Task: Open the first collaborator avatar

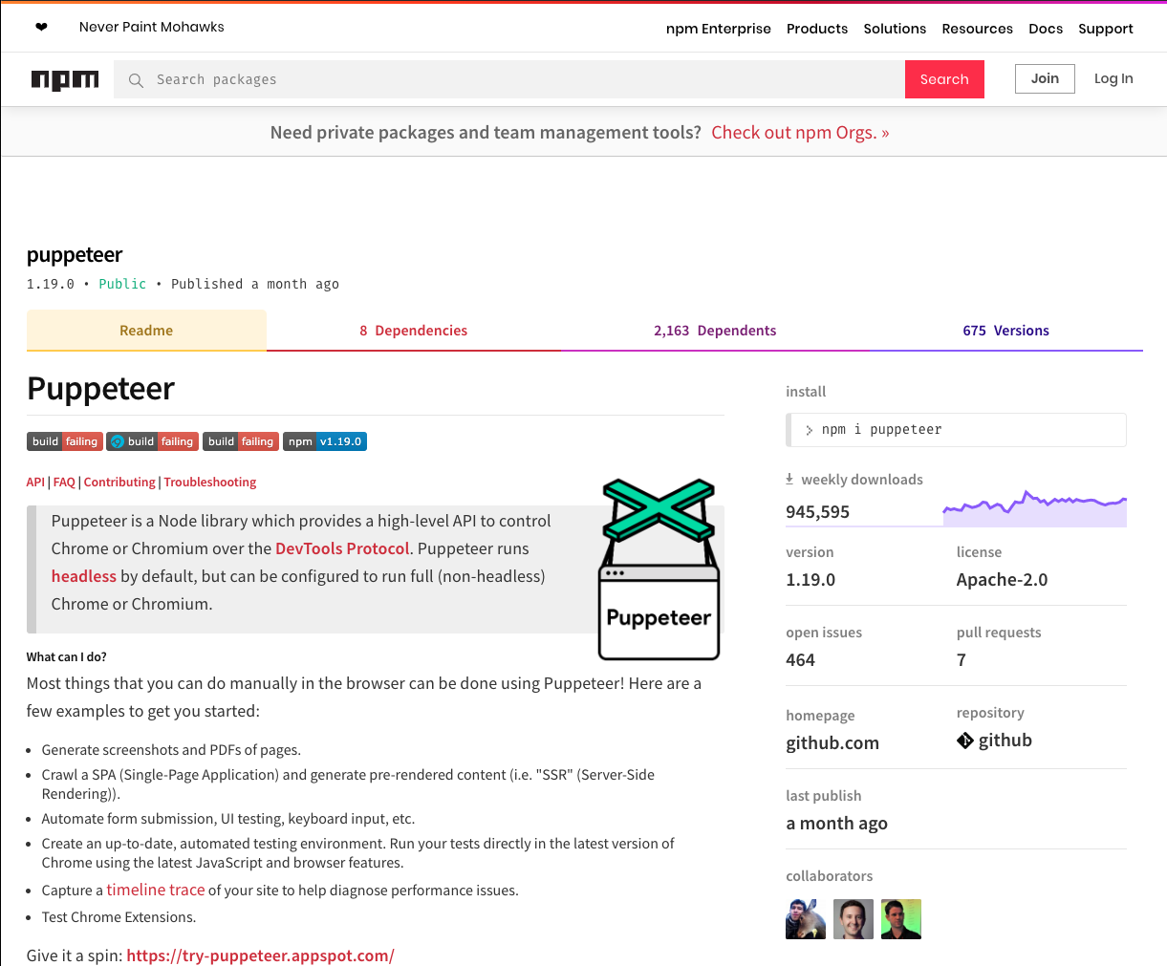Action: pyautogui.click(x=806, y=919)
